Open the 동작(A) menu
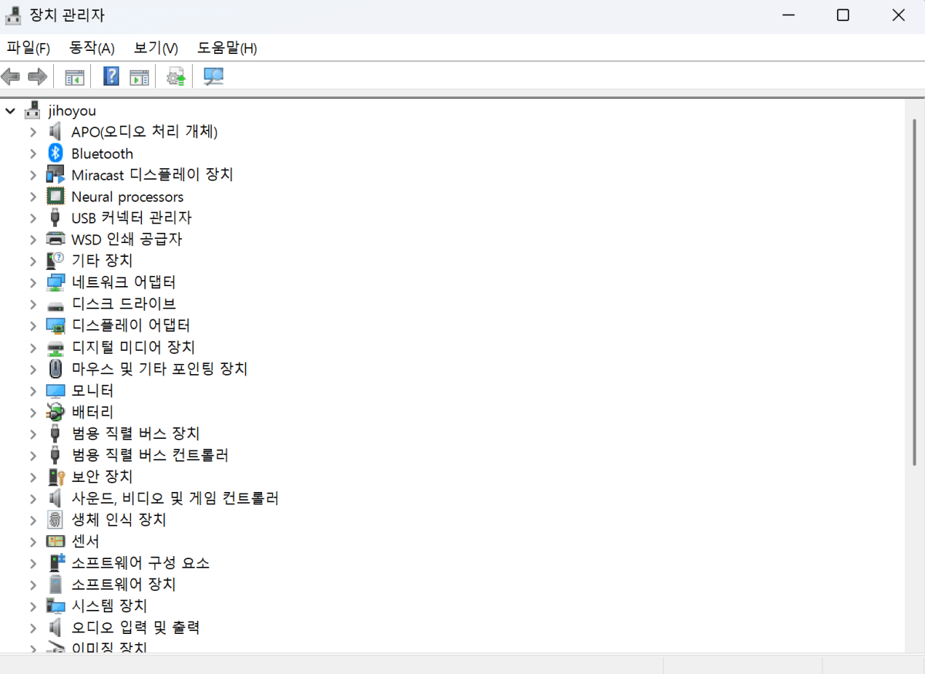This screenshot has height=674, width=925. pyautogui.click(x=92, y=48)
